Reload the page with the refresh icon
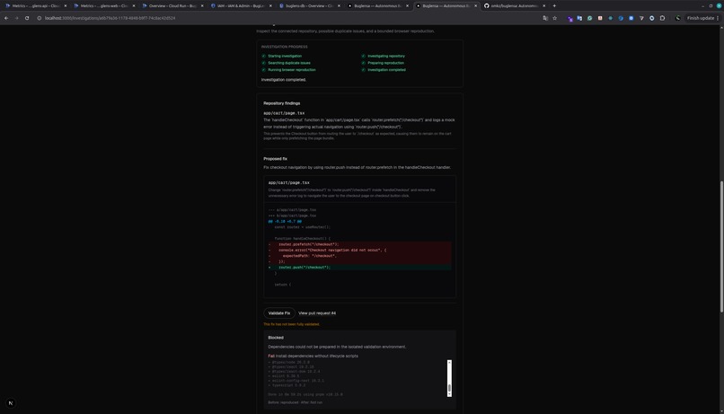The height and width of the screenshot is (414, 724). click(27, 18)
